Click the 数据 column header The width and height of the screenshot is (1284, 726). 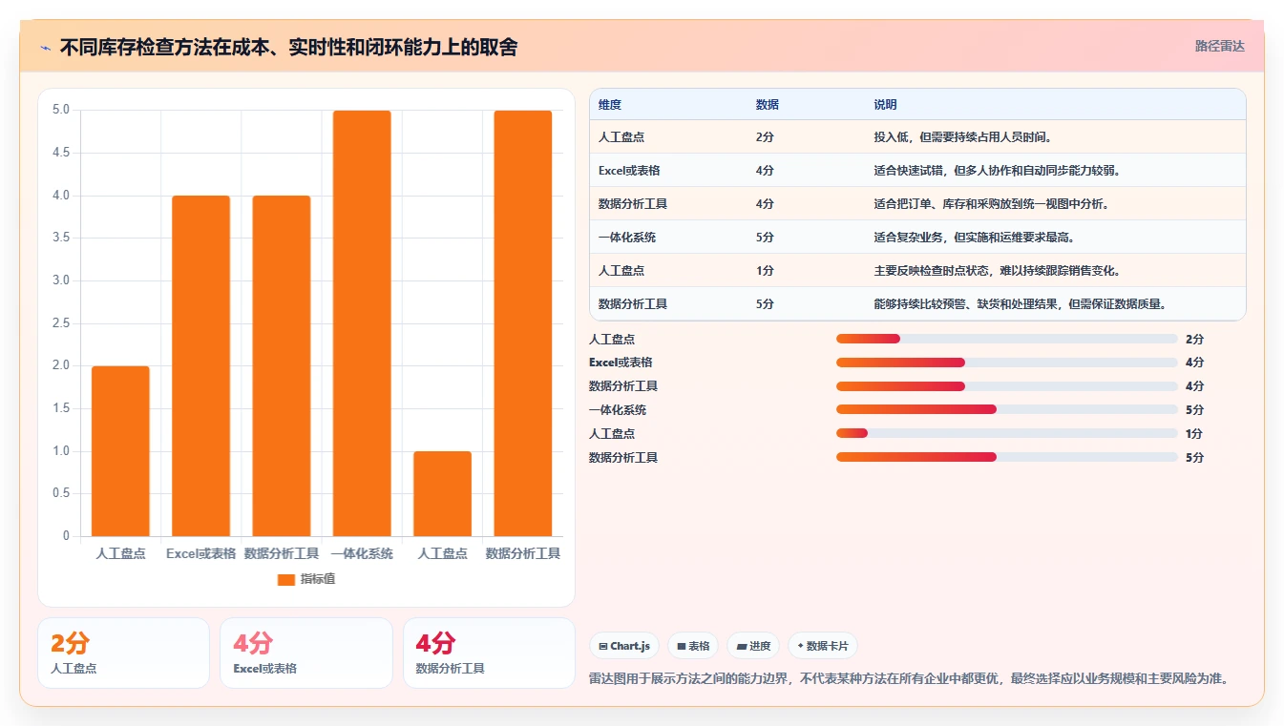point(768,105)
